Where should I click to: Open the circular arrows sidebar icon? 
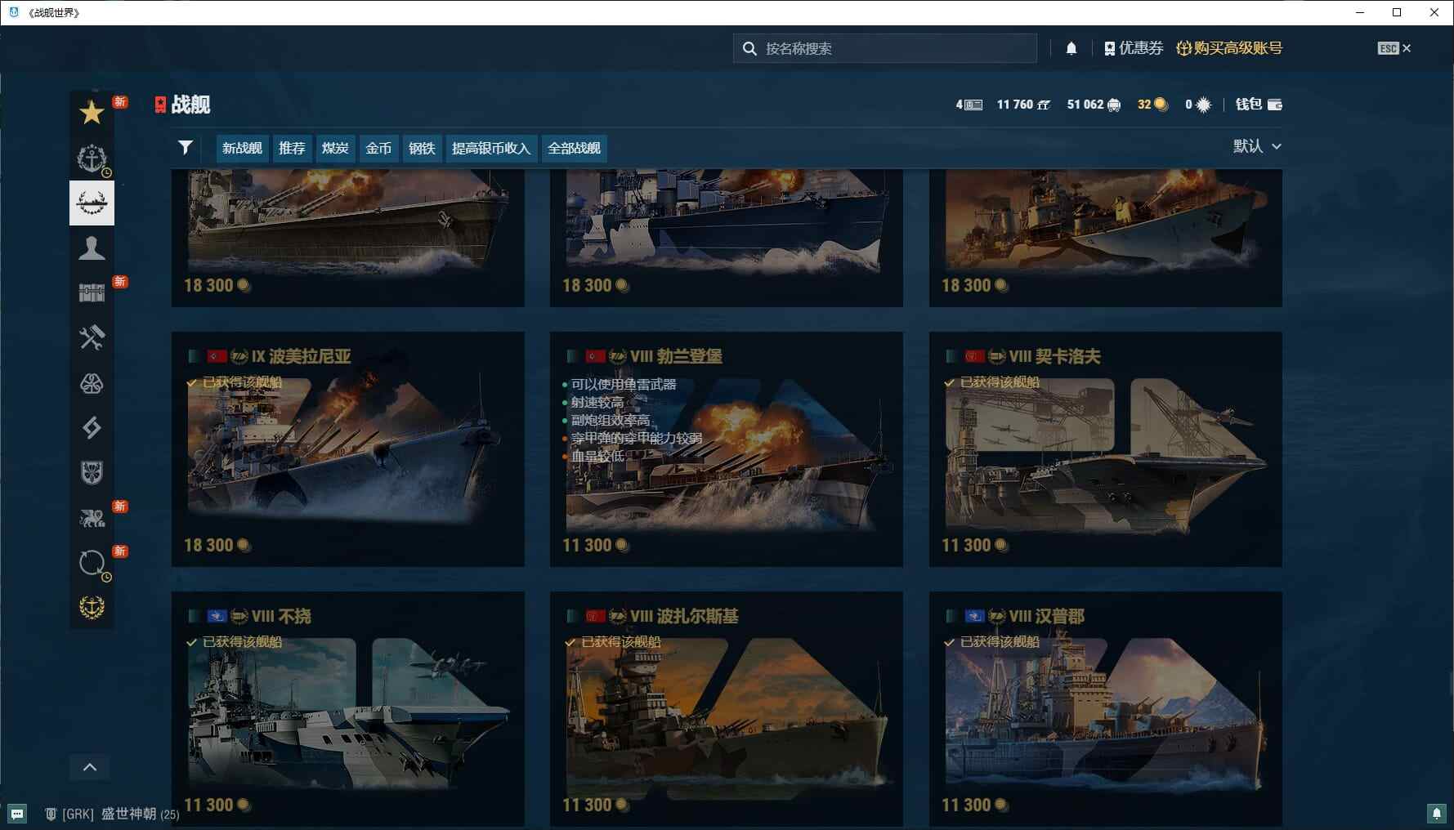pos(92,562)
